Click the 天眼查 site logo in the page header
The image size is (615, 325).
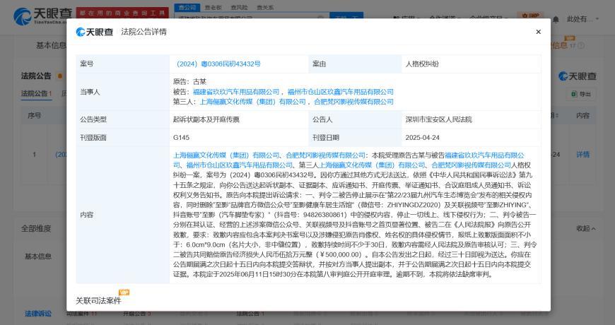[x=42, y=16]
